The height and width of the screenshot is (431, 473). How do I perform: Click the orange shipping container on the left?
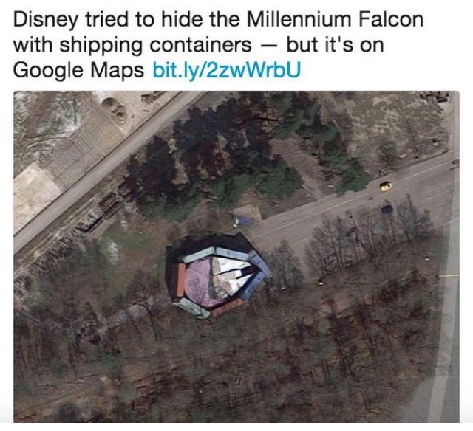180,280
